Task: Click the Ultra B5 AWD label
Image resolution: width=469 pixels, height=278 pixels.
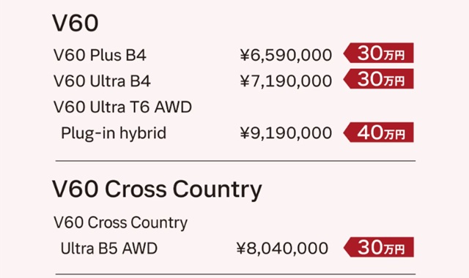Action: (x=109, y=249)
